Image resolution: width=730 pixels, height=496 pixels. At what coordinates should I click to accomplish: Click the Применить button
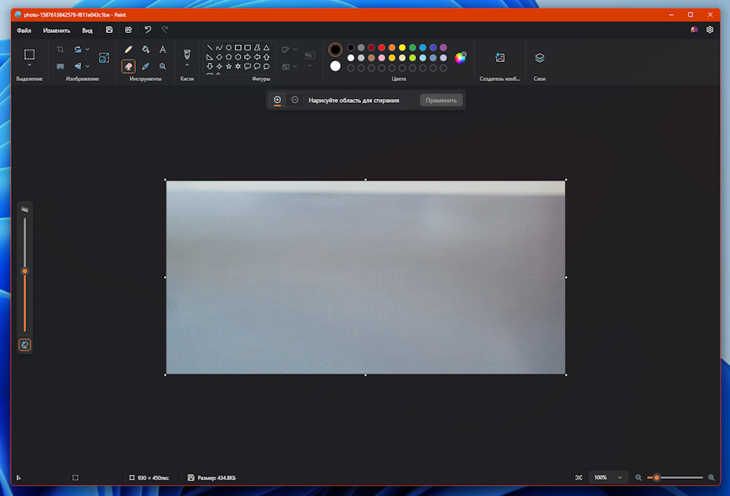click(x=441, y=100)
